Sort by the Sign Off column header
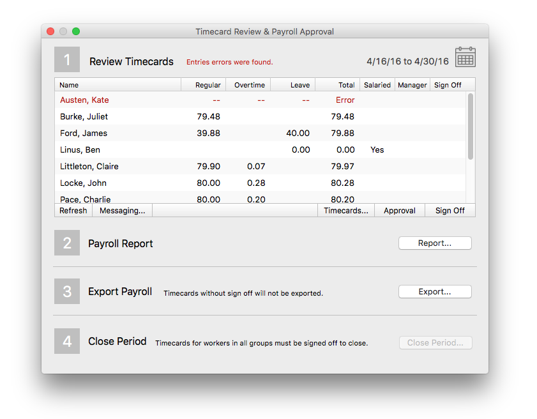The height and width of the screenshot is (419, 537). pyautogui.click(x=448, y=85)
